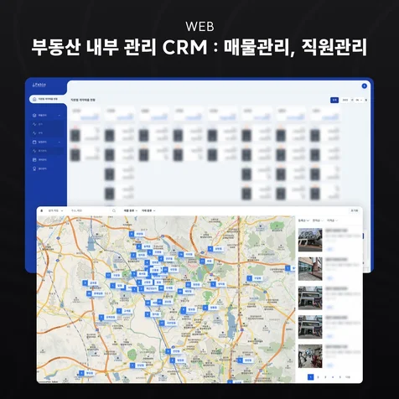399x399 pixels.
Task: Go to the highlighted page 1 in the listing pagination
Action: (x=310, y=377)
